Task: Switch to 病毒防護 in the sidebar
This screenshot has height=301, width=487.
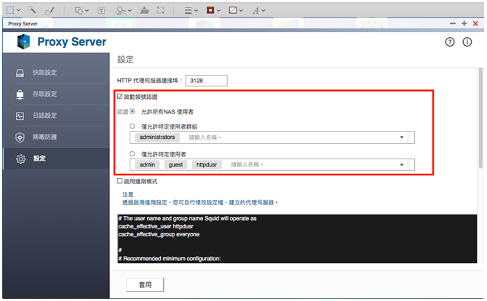Action: click(44, 137)
